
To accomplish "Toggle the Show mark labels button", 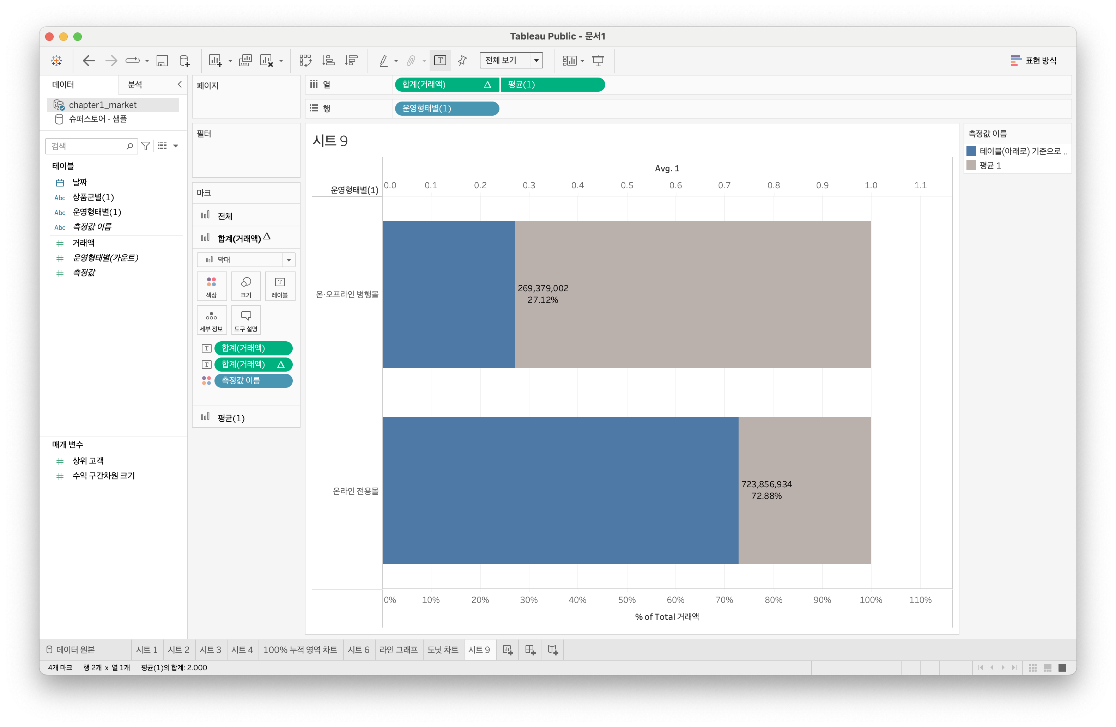I will pyautogui.click(x=440, y=61).
